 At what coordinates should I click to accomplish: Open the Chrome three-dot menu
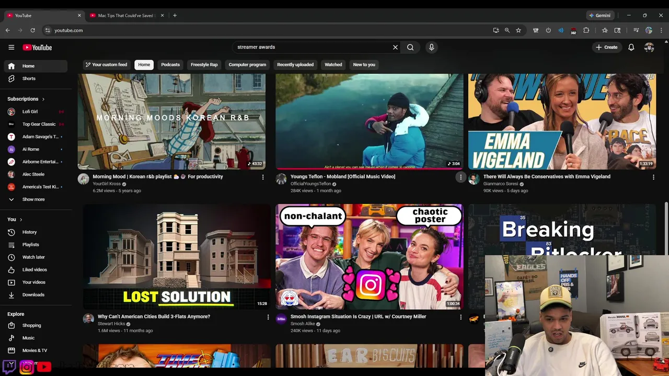tap(661, 30)
